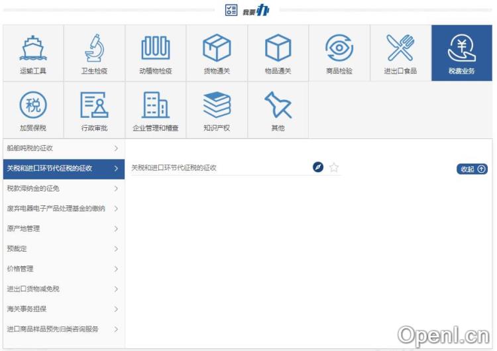Click the 我要办 checklist icon in header
497x351 pixels.
point(231,10)
